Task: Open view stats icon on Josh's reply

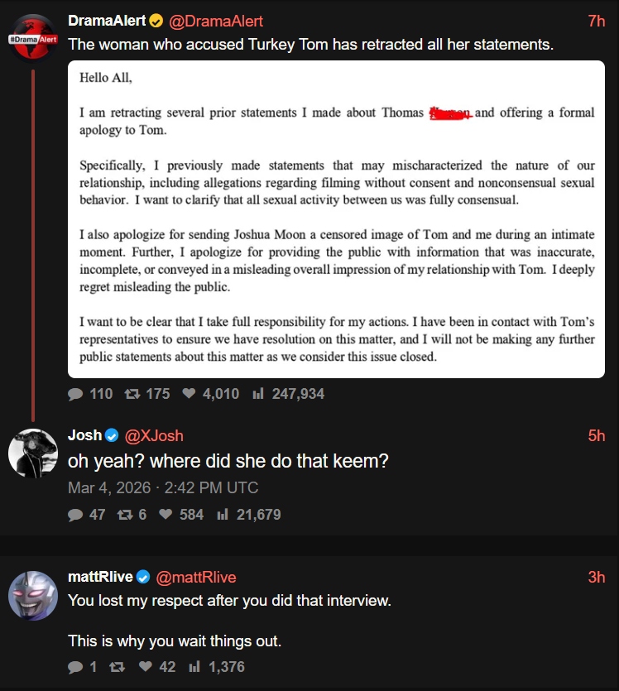Action: tap(222, 515)
